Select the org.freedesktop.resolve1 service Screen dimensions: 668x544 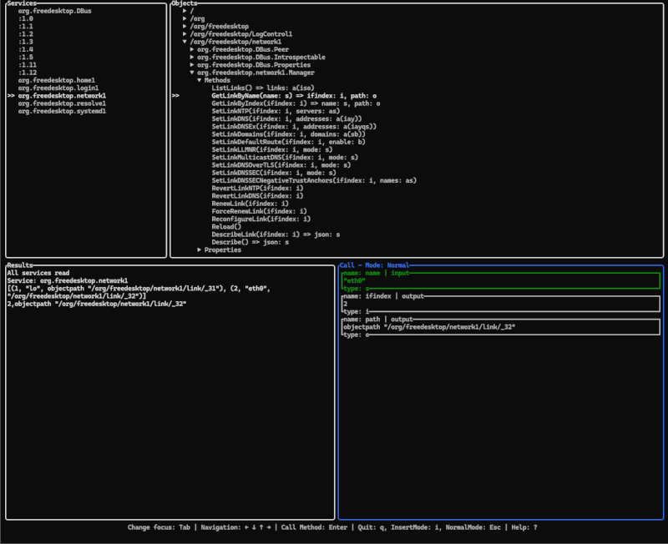62,103
